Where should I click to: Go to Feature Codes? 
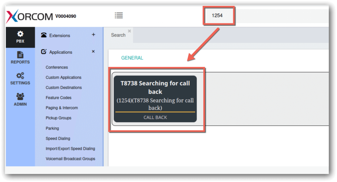(x=59, y=98)
